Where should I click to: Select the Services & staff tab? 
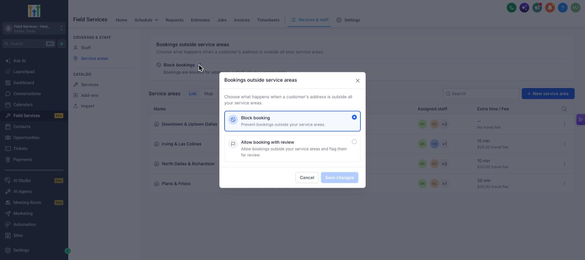point(309,20)
